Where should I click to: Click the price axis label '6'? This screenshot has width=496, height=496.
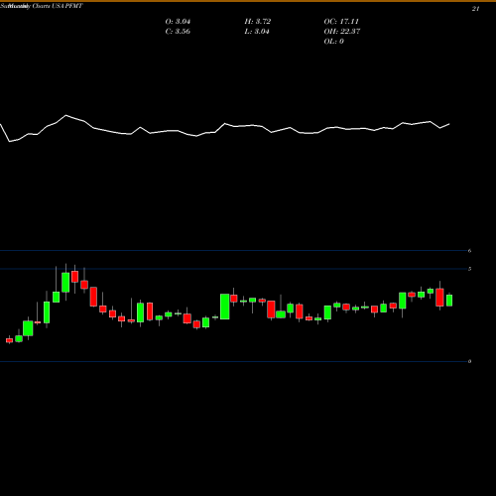point(469,251)
